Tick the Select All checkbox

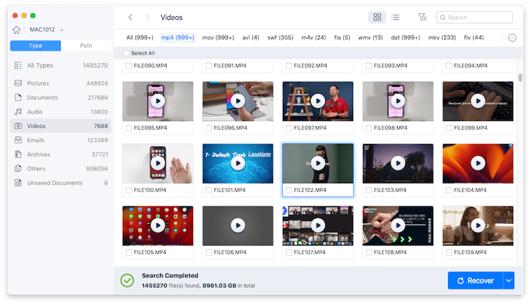tap(127, 53)
